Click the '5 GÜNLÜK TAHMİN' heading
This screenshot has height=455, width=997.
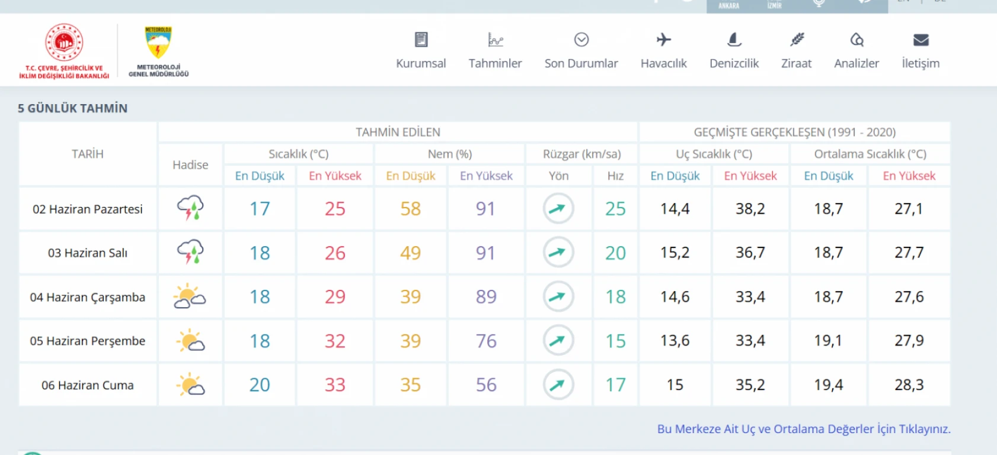pyautogui.click(x=72, y=108)
